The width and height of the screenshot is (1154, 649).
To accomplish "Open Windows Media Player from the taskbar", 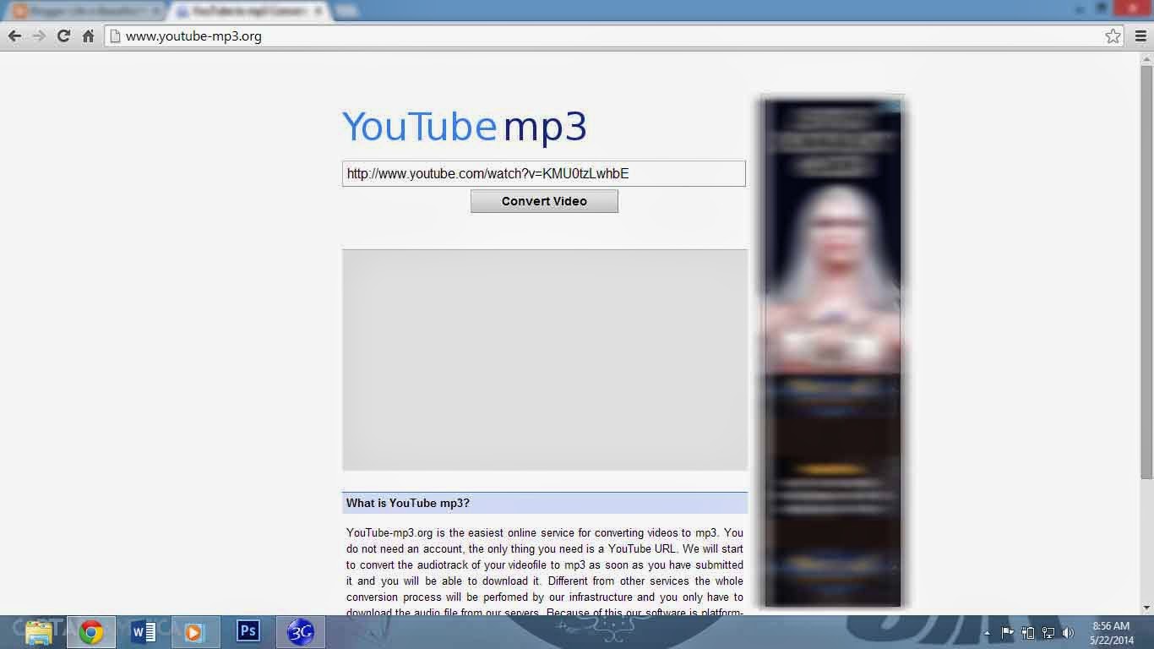I will click(195, 631).
